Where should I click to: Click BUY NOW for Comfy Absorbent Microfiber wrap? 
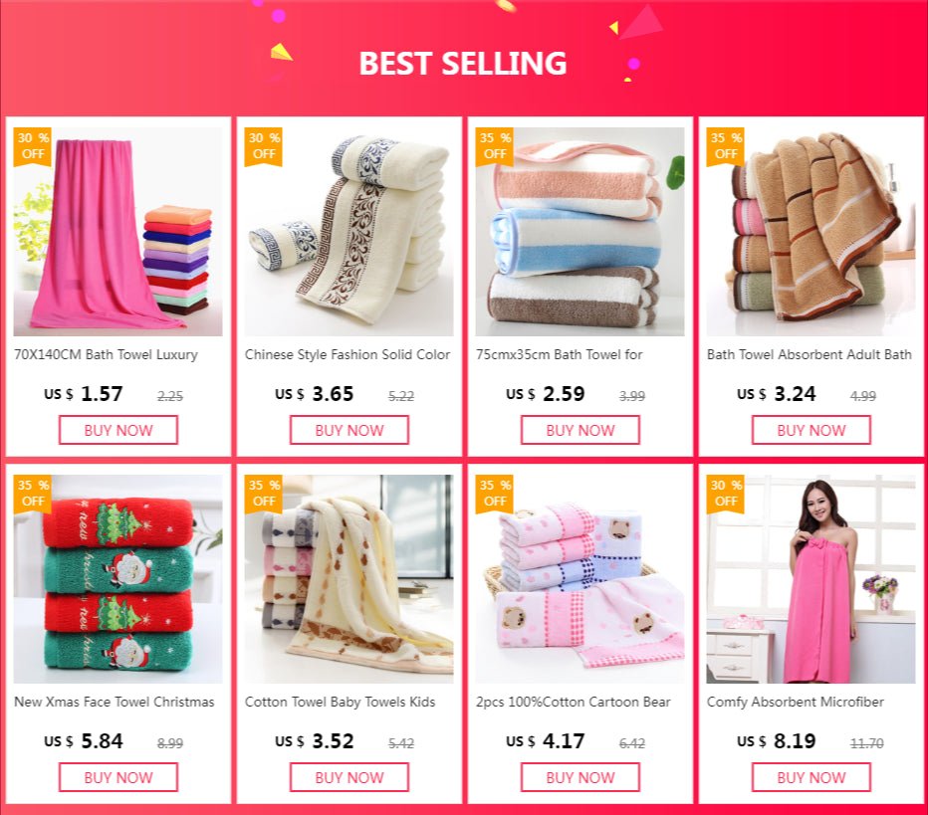click(812, 777)
